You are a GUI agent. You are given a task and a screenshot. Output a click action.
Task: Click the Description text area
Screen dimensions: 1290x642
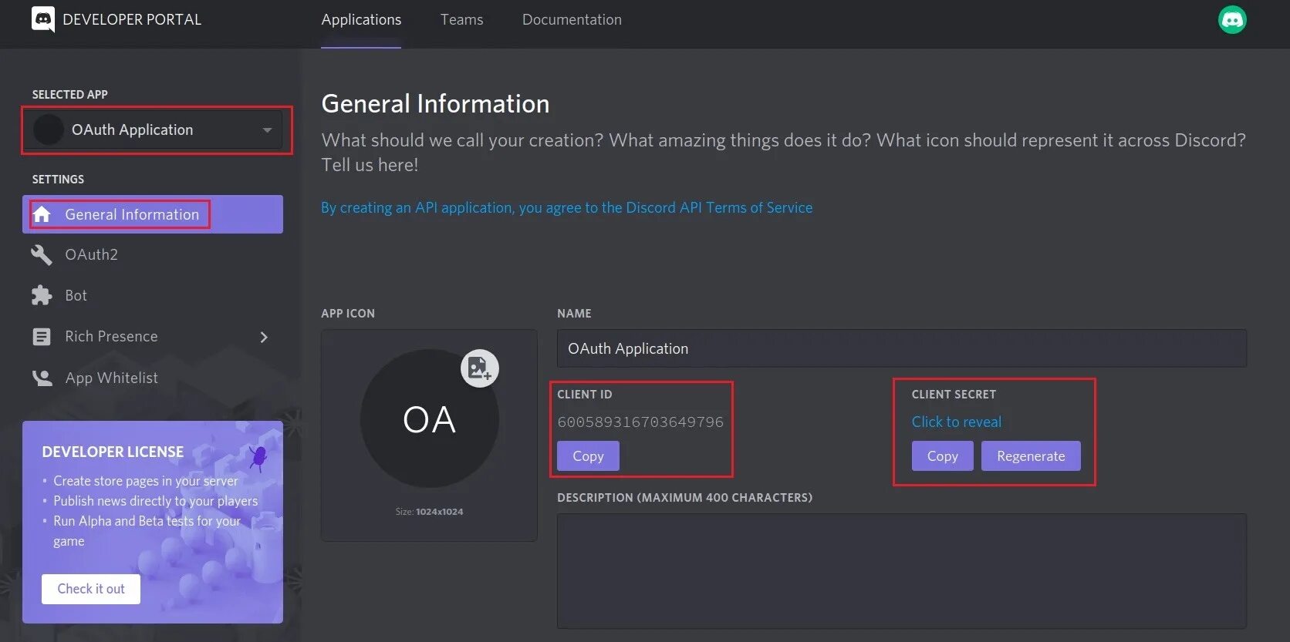pyautogui.click(x=902, y=571)
